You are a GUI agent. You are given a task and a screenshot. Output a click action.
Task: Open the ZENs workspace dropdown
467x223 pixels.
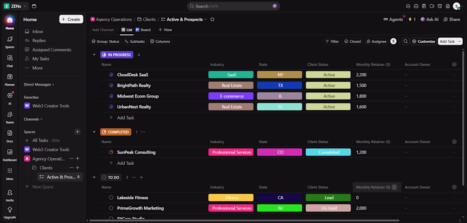(x=16, y=6)
